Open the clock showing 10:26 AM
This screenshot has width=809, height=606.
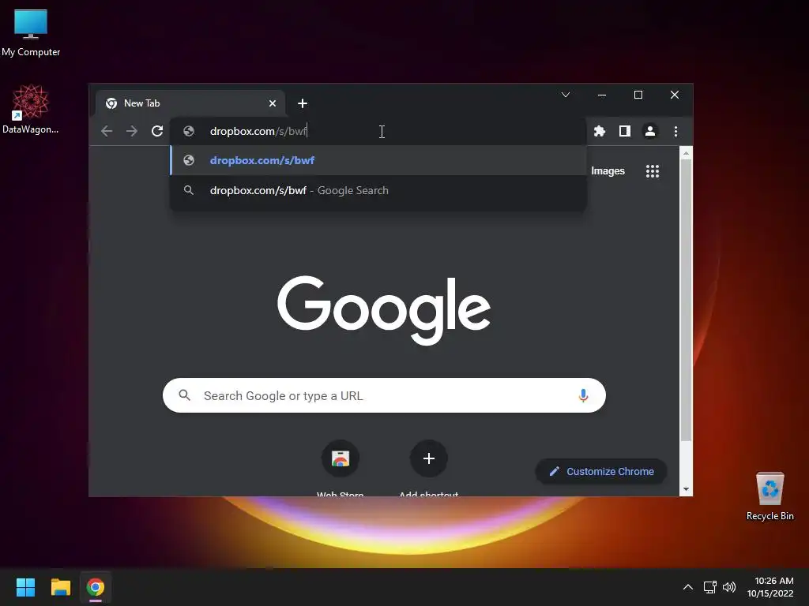(x=770, y=587)
